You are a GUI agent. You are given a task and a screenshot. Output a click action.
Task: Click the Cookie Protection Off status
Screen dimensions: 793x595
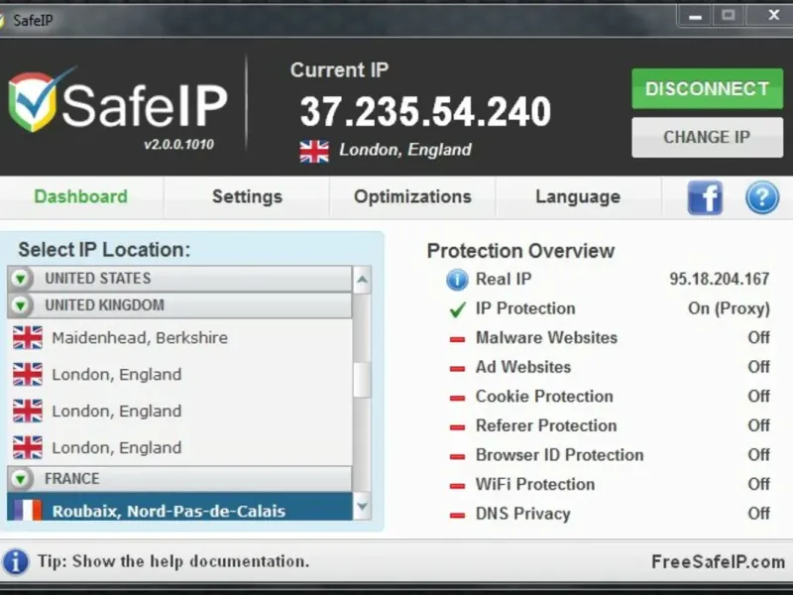point(758,396)
